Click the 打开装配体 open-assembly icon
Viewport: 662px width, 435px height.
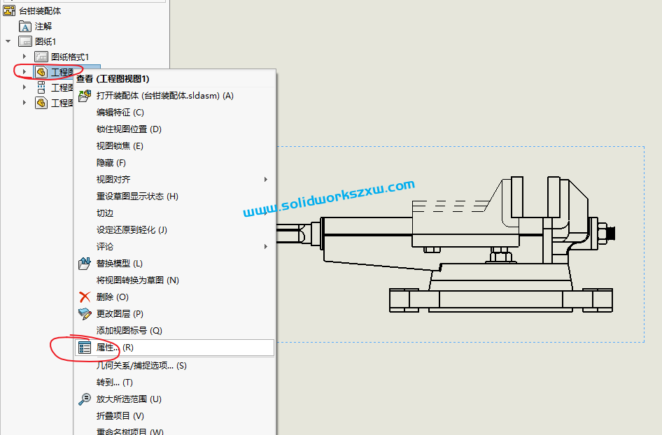click(85, 96)
